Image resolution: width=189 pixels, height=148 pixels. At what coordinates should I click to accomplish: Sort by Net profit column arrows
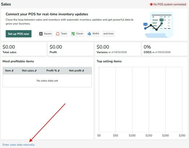coord(83,71)
